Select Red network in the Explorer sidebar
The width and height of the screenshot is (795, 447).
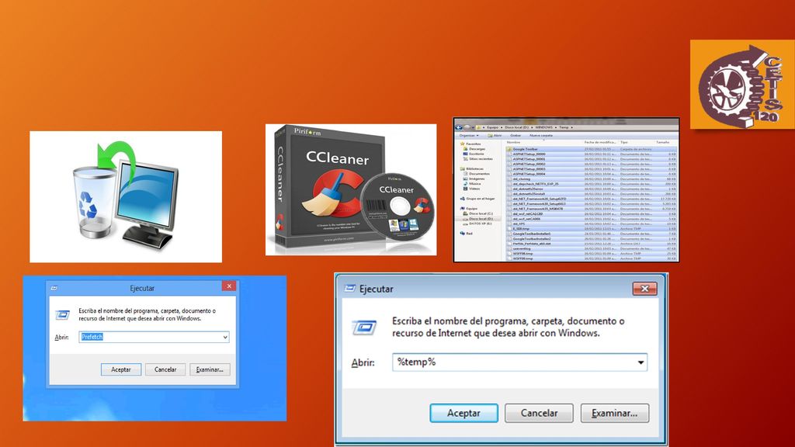[466, 233]
